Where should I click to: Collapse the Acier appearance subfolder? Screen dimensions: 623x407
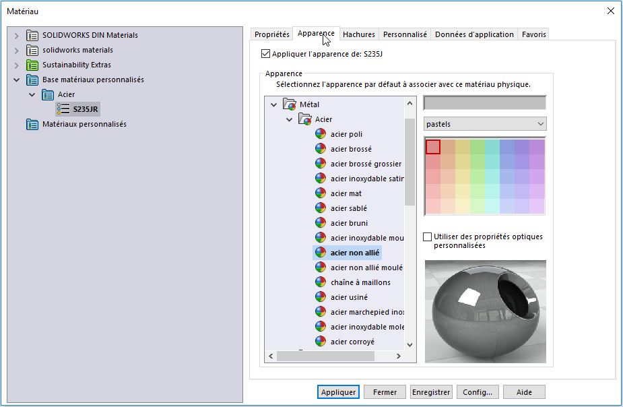289,119
